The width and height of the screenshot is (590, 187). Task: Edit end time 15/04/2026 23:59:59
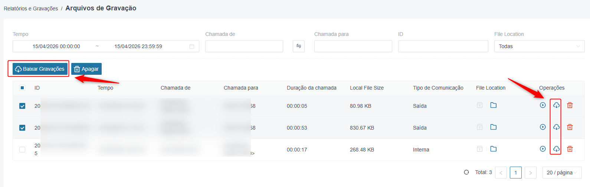138,46
